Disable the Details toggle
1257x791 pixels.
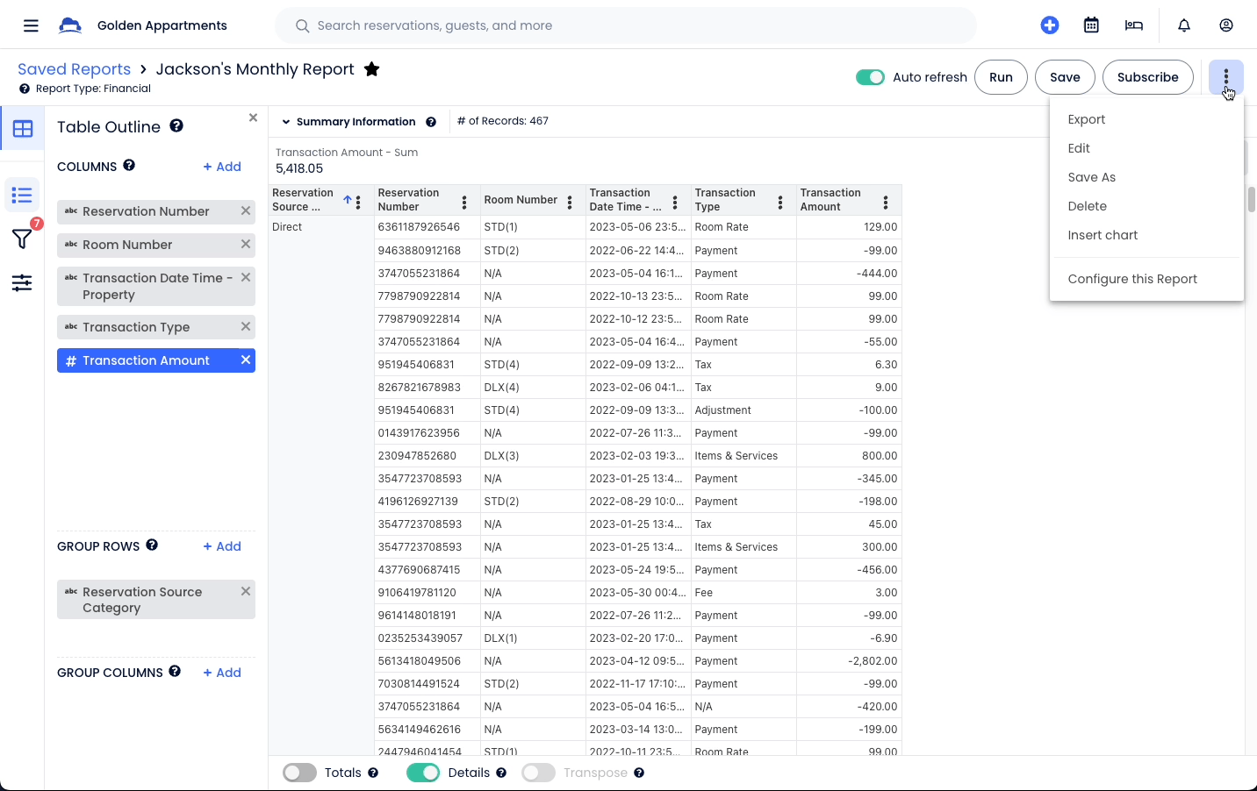(423, 773)
